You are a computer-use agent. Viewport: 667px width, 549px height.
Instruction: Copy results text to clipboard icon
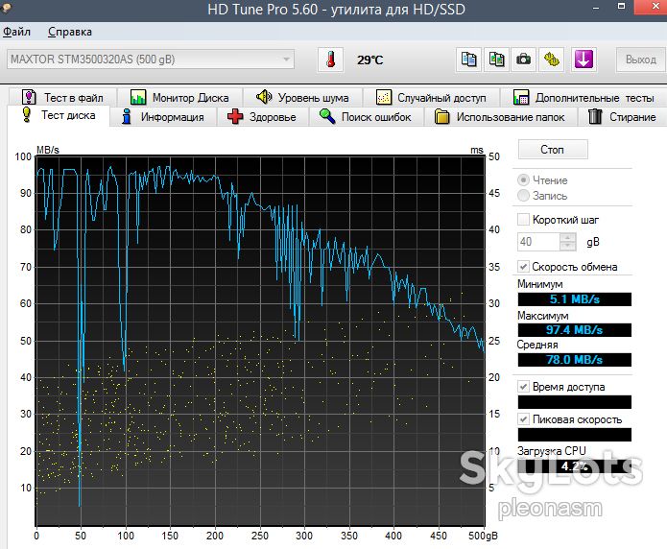click(468, 60)
